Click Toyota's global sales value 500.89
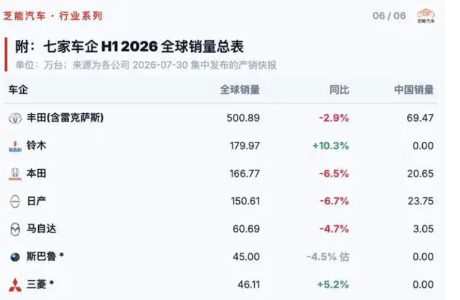This screenshot has height=300, width=460. click(x=243, y=118)
